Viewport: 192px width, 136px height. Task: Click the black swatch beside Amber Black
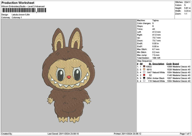pos(144,78)
